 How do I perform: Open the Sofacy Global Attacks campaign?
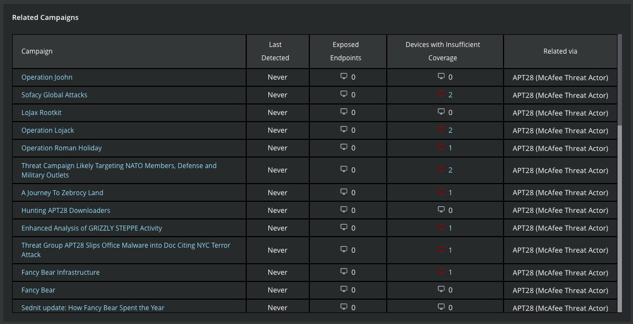(54, 95)
